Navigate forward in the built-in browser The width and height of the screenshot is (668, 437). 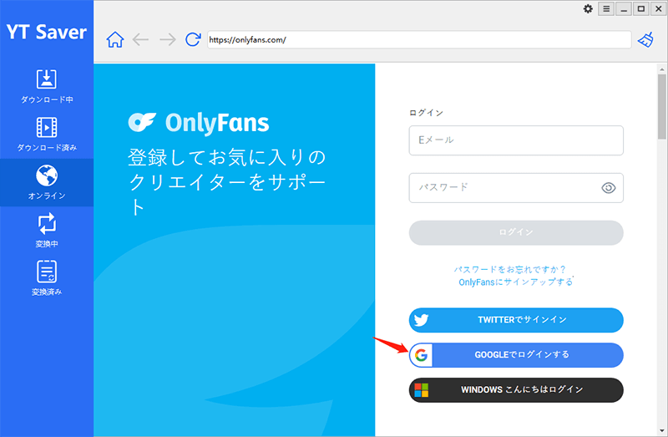pyautogui.click(x=168, y=39)
